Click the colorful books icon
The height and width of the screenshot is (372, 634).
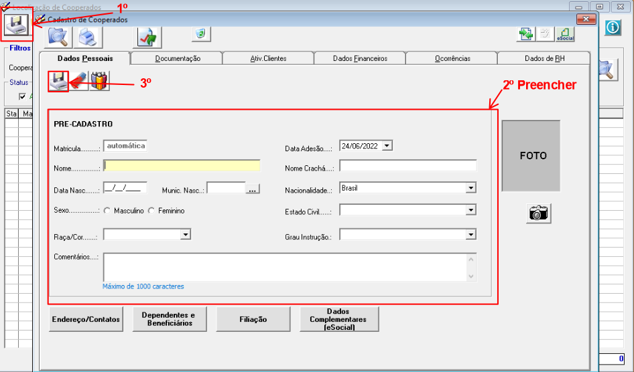pyautogui.click(x=99, y=82)
